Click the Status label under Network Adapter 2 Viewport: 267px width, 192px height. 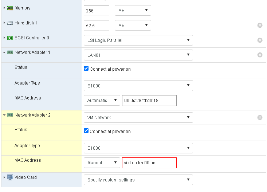point(21,130)
